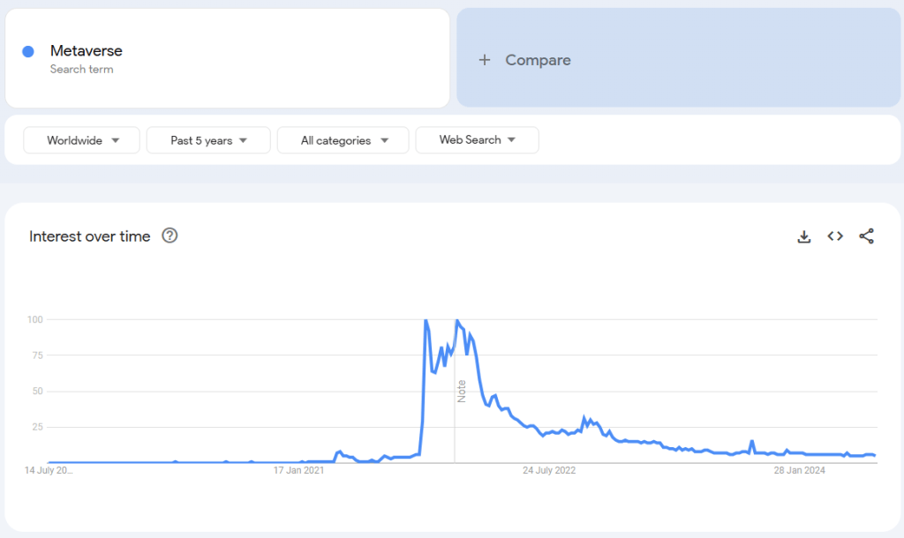Image resolution: width=904 pixels, height=538 pixels.
Task: Click the 28 Jan 2024 axis label
Action: 799,470
